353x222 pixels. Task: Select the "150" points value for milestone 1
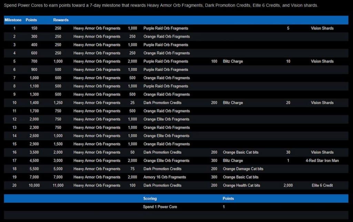(34, 28)
